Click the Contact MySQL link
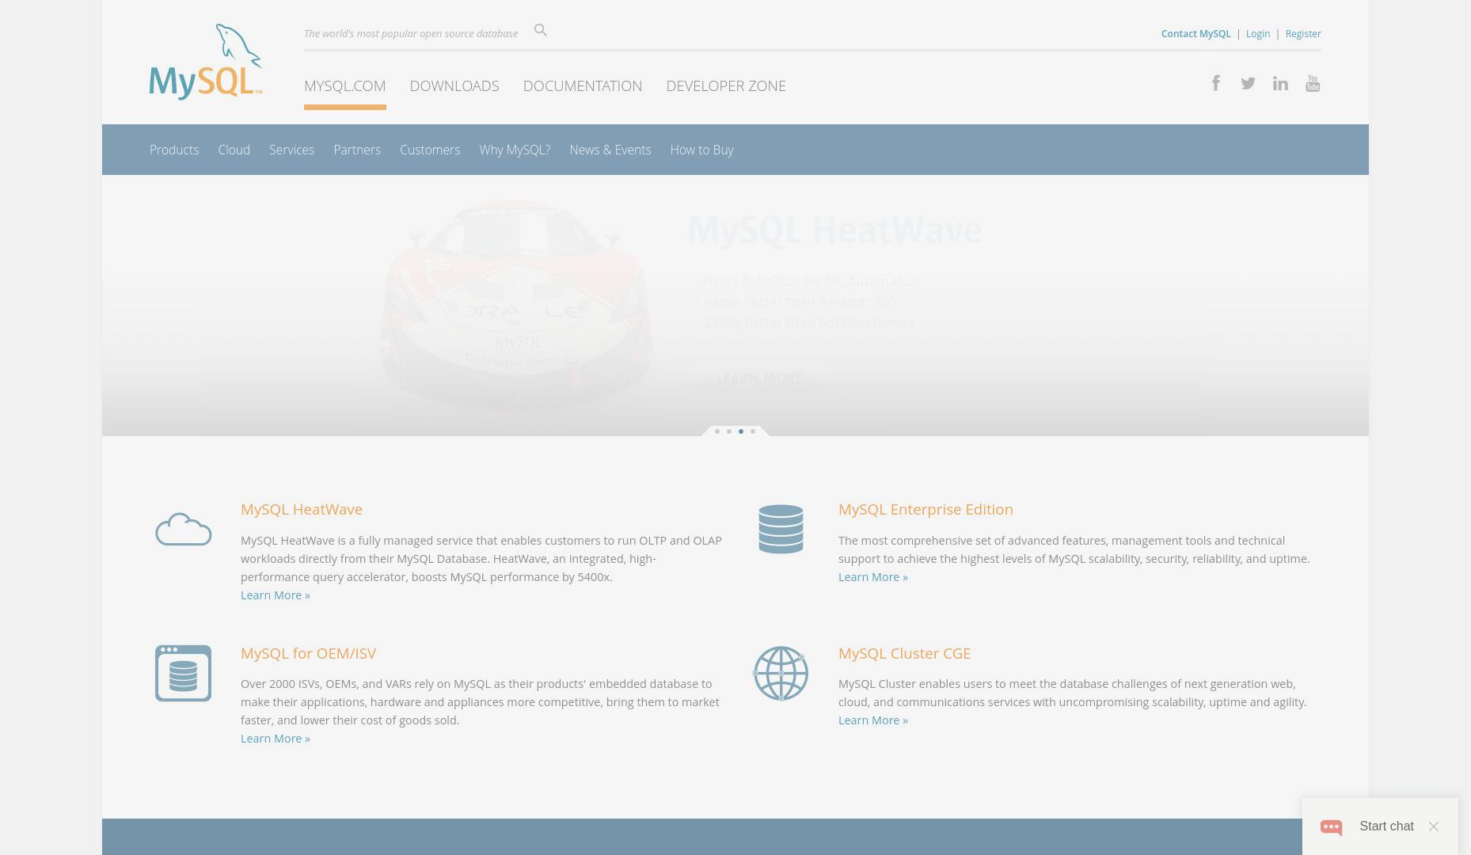1471x855 pixels. click(x=1196, y=33)
